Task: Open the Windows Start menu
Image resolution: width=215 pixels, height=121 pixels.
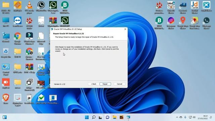Action: pos(87,117)
